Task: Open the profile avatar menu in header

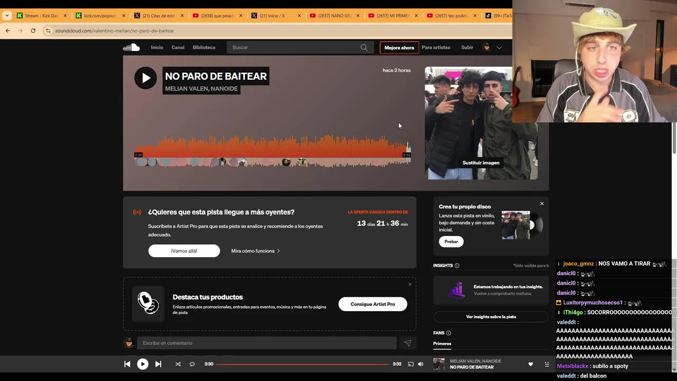Action: click(487, 48)
